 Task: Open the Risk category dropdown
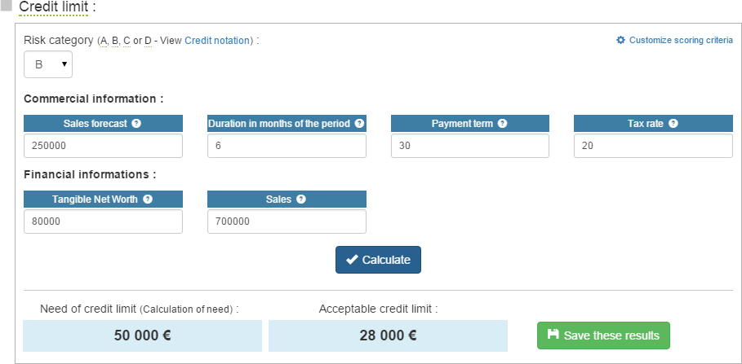coord(48,64)
